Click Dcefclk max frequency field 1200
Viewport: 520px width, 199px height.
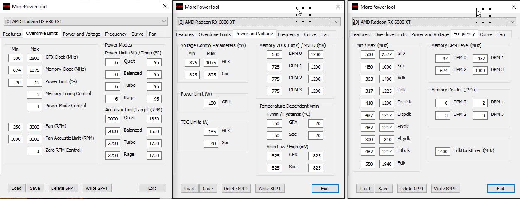387,103
